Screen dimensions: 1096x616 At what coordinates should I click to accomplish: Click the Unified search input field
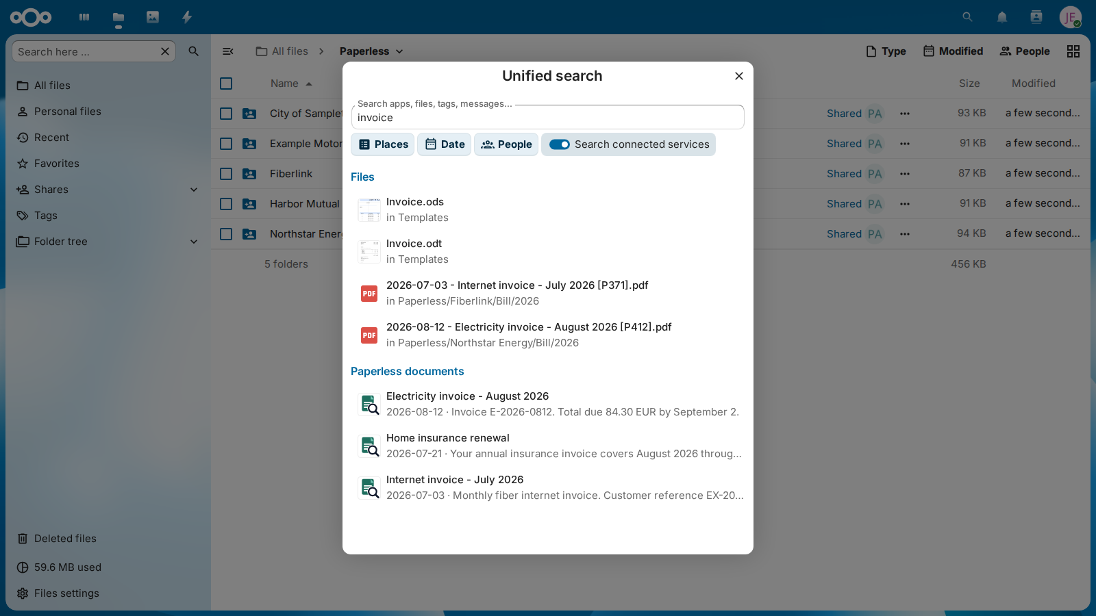(x=548, y=117)
